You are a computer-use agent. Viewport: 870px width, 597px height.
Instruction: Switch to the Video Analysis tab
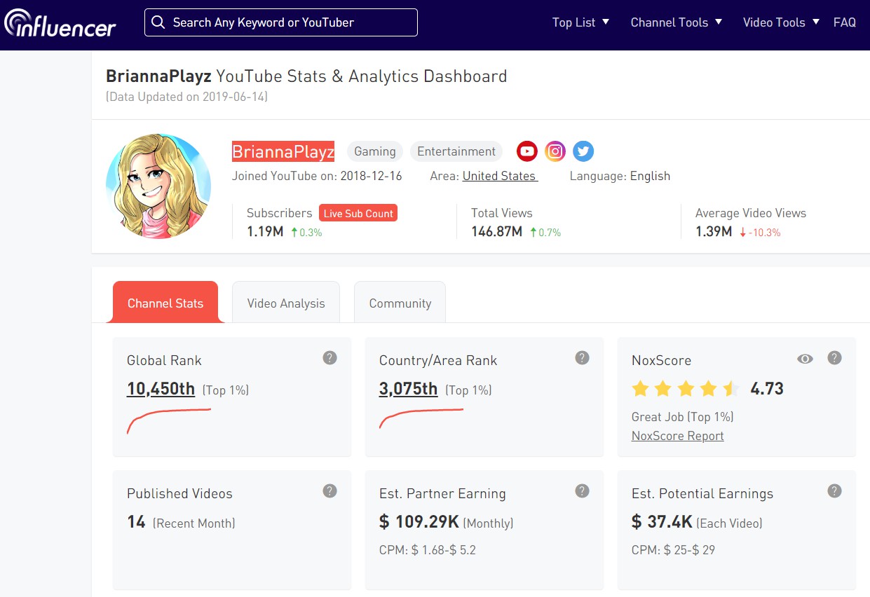[286, 303]
